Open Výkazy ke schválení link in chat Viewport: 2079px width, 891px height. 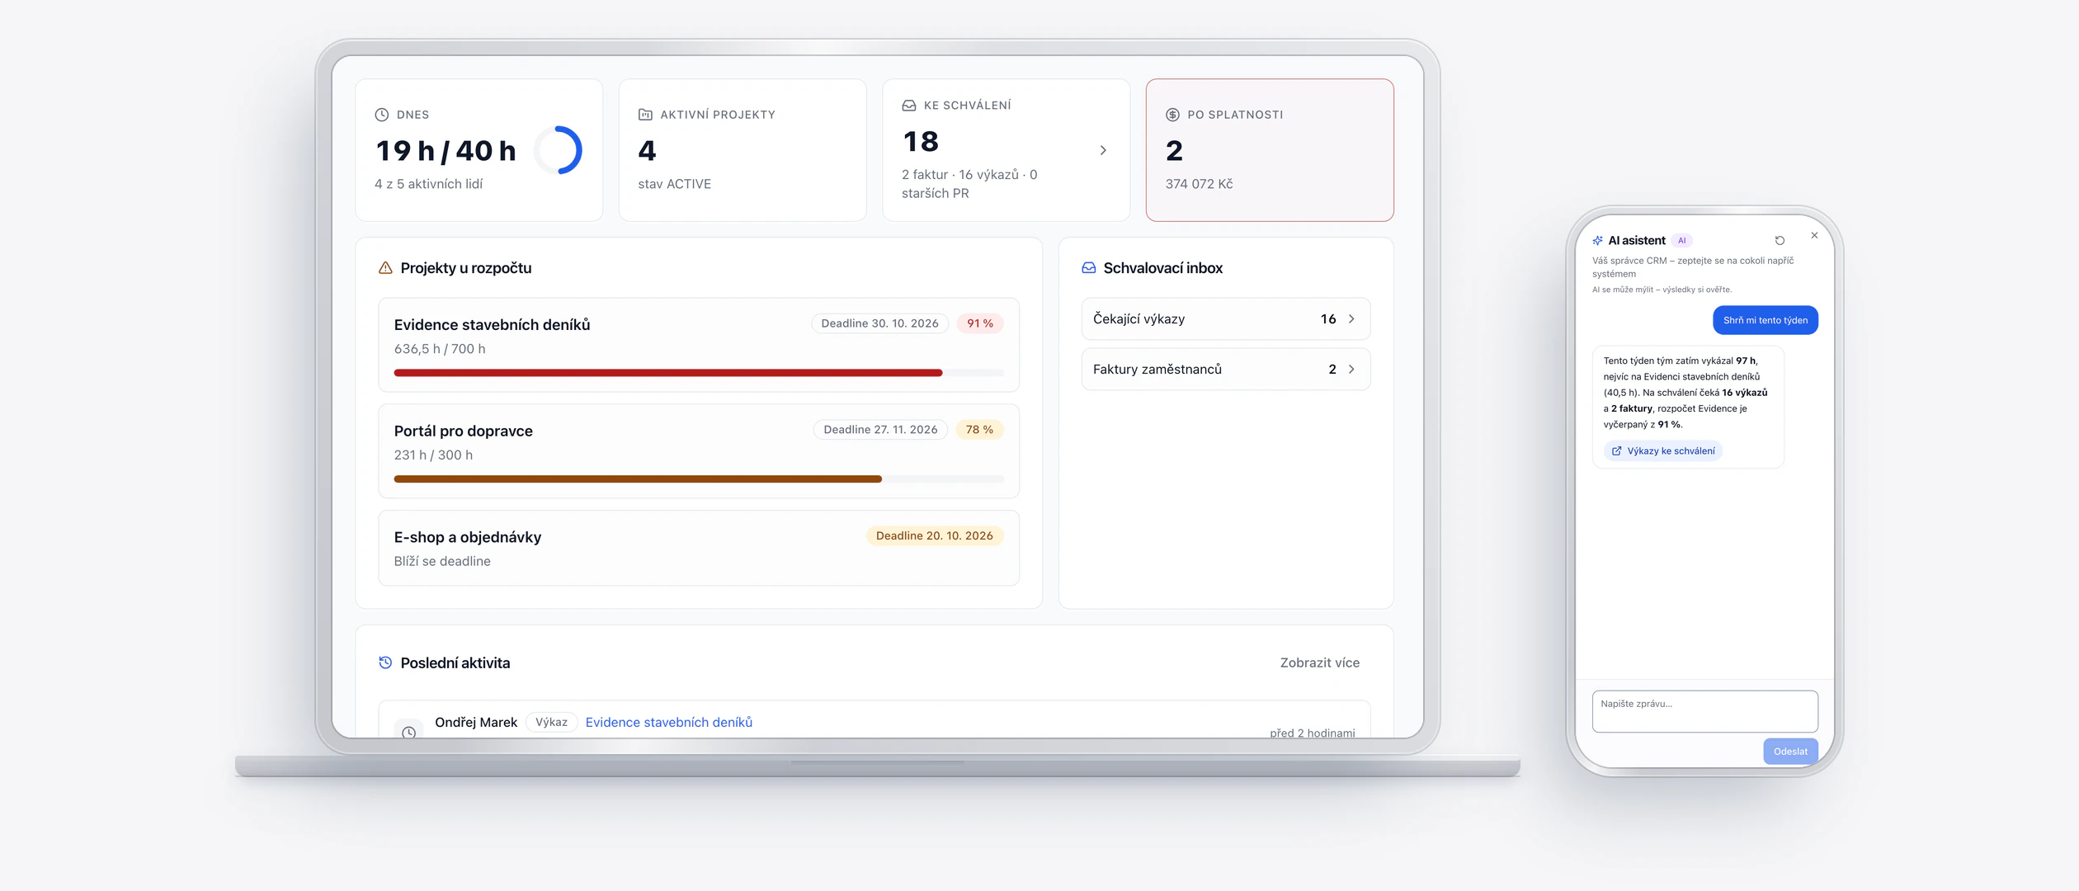click(1663, 451)
